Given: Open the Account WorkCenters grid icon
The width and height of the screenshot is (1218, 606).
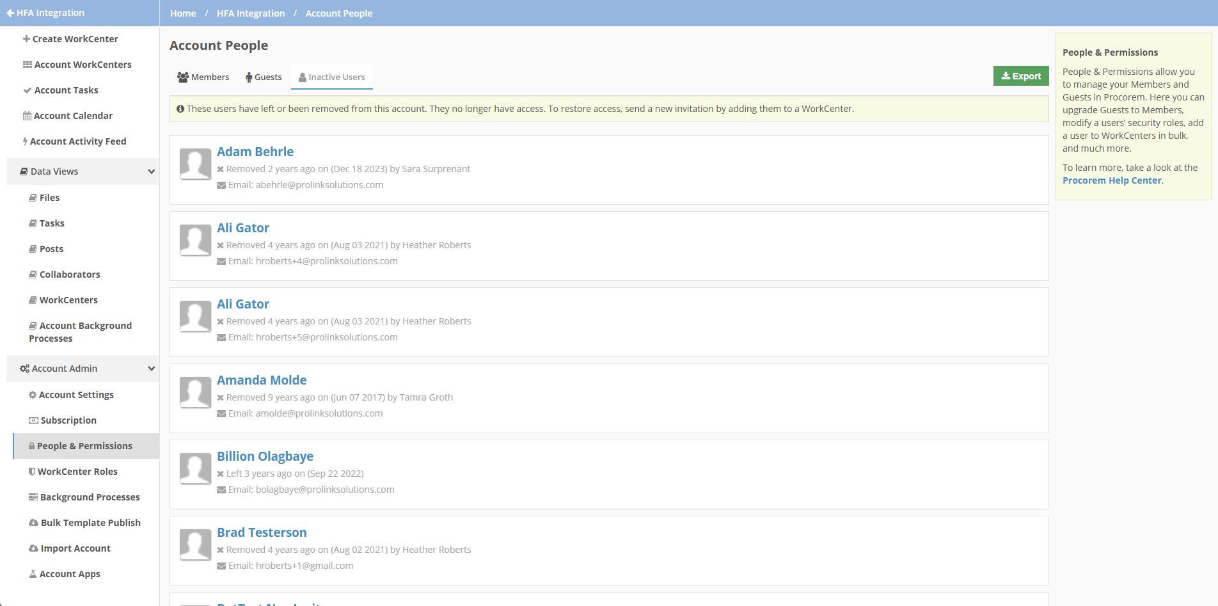Looking at the screenshot, I should coord(28,65).
